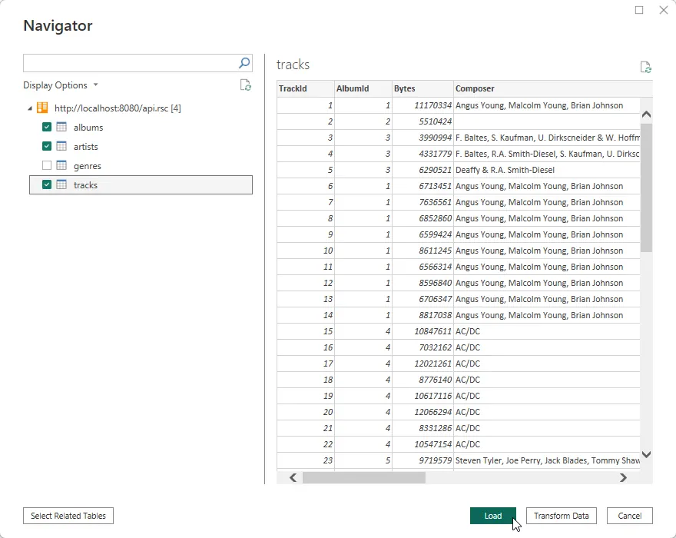Select the albums table in the navigator tree
The image size is (676, 538).
(x=87, y=128)
